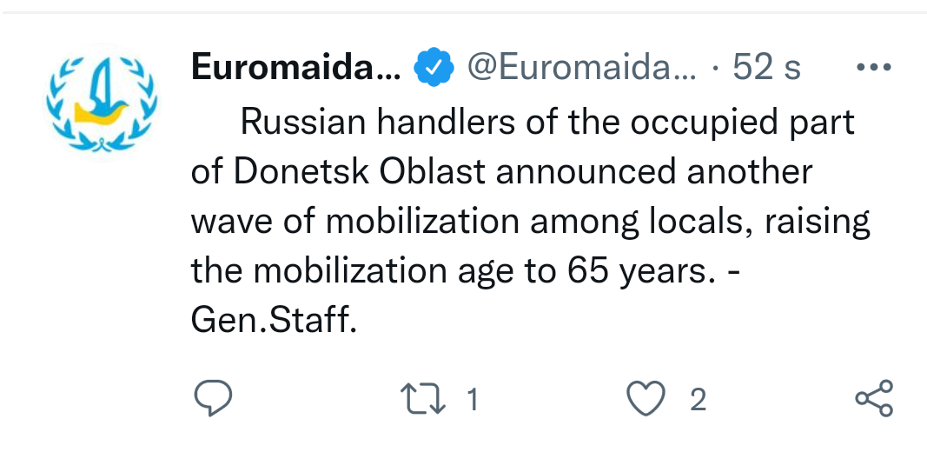Open the Euromaidan profile avatar
This screenshot has height=472, width=927.
tap(102, 103)
